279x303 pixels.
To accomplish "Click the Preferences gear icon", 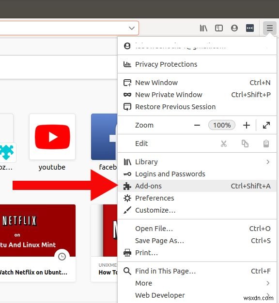I will [127, 198].
